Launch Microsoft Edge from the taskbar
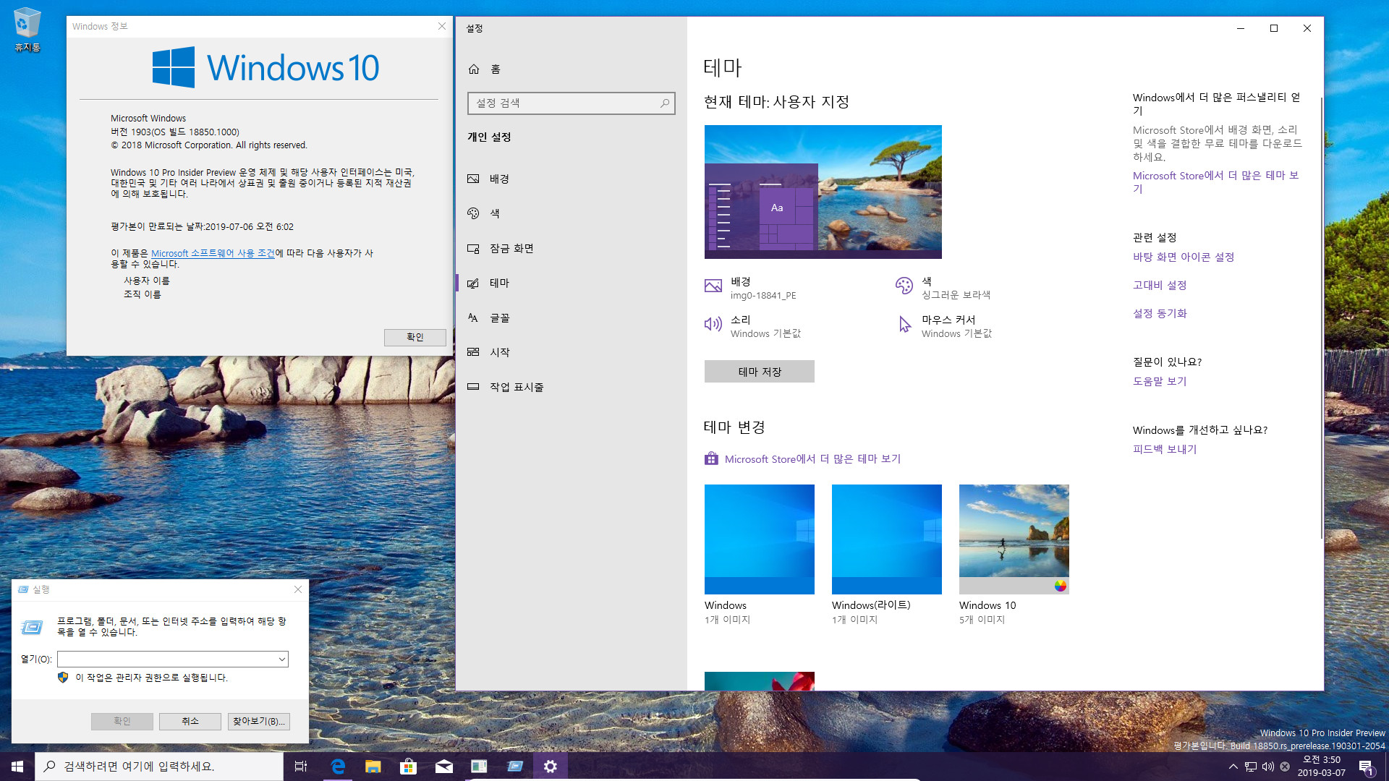 [337, 767]
